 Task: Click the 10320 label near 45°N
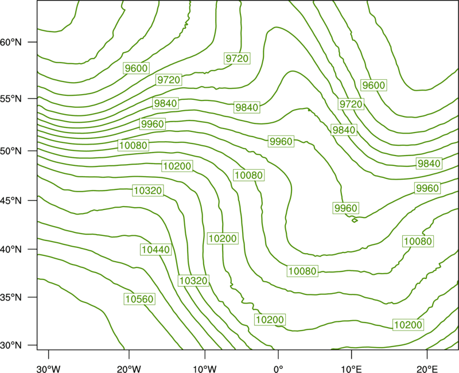pos(148,191)
